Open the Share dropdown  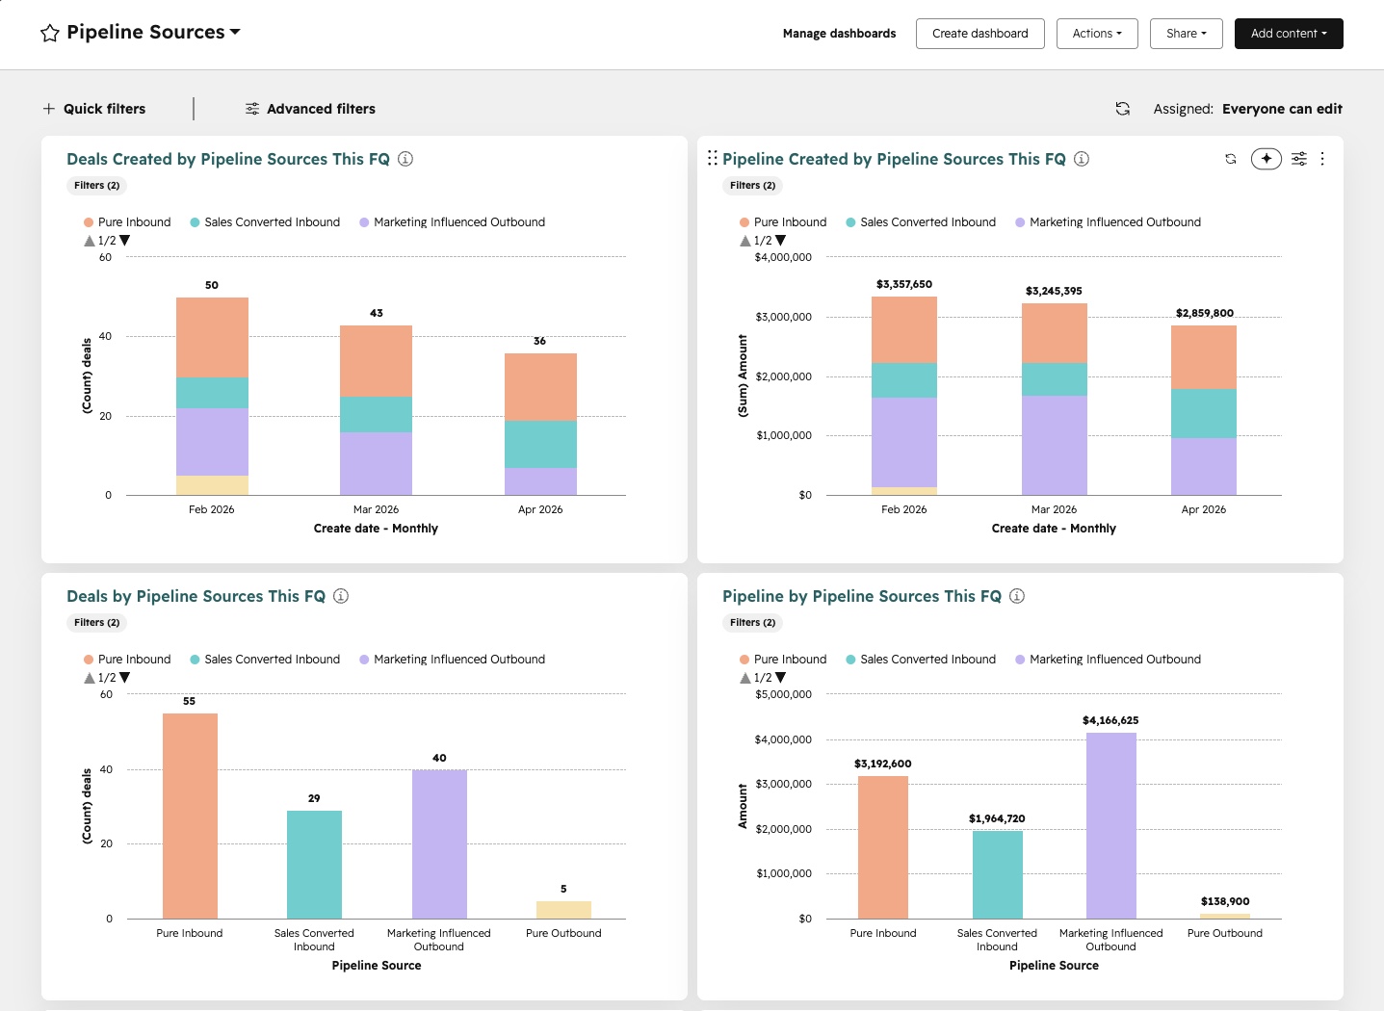(1186, 34)
